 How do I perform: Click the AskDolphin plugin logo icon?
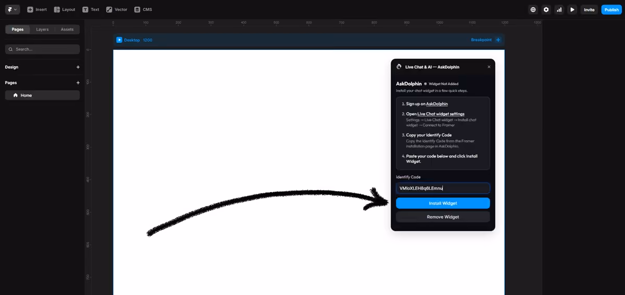[x=399, y=67]
